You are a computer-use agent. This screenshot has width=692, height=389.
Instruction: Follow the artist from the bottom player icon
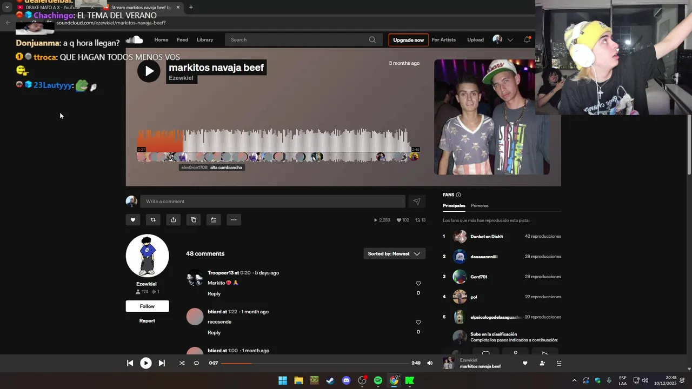tap(542, 363)
